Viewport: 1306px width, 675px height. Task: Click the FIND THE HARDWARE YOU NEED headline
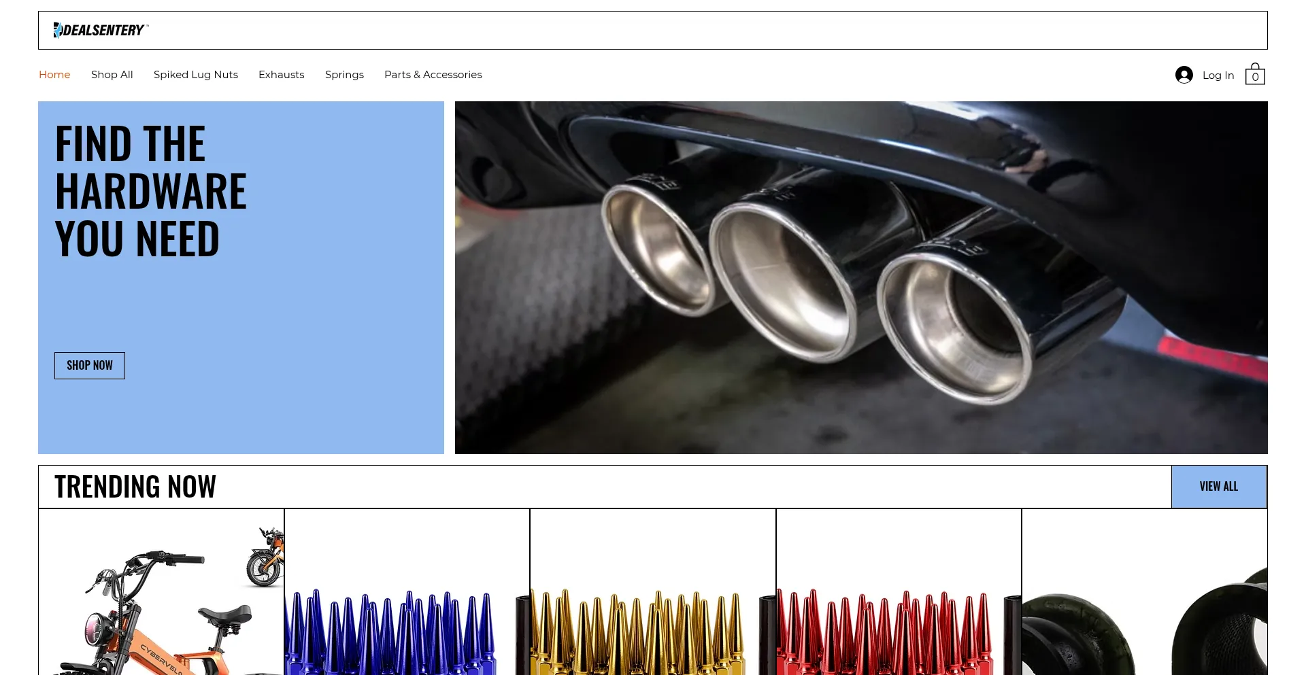(150, 192)
